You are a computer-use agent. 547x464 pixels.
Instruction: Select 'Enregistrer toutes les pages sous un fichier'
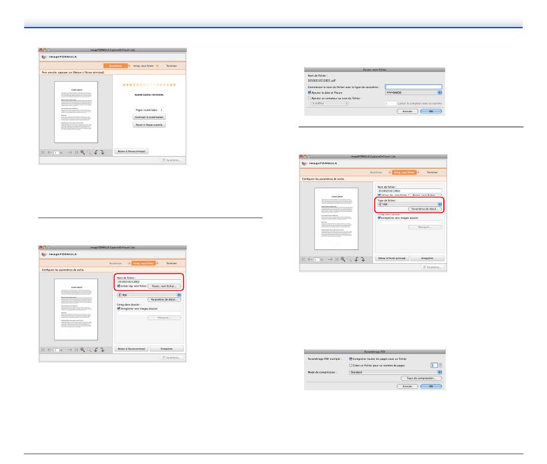[x=352, y=359]
